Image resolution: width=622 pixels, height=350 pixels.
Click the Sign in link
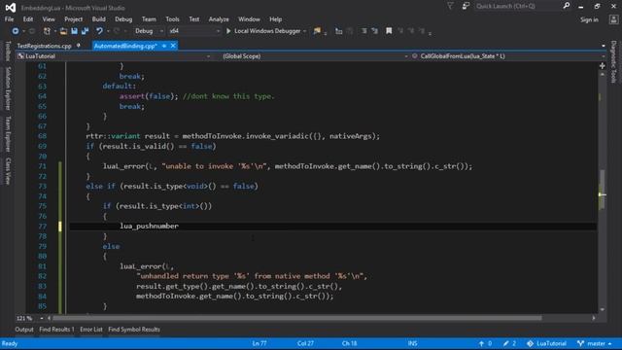[589, 19]
